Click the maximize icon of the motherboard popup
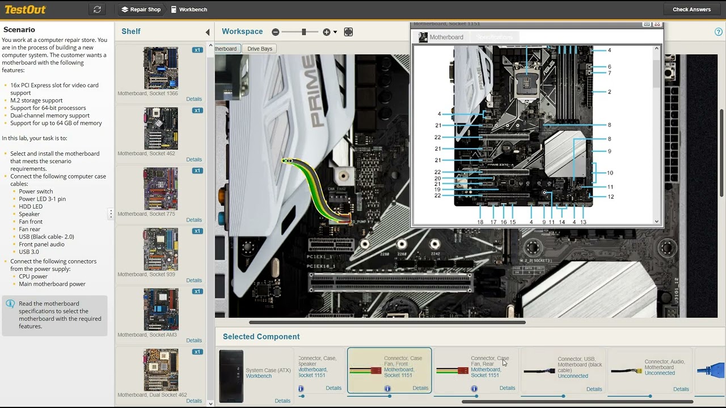Screen dimensions: 726x408 647,24
